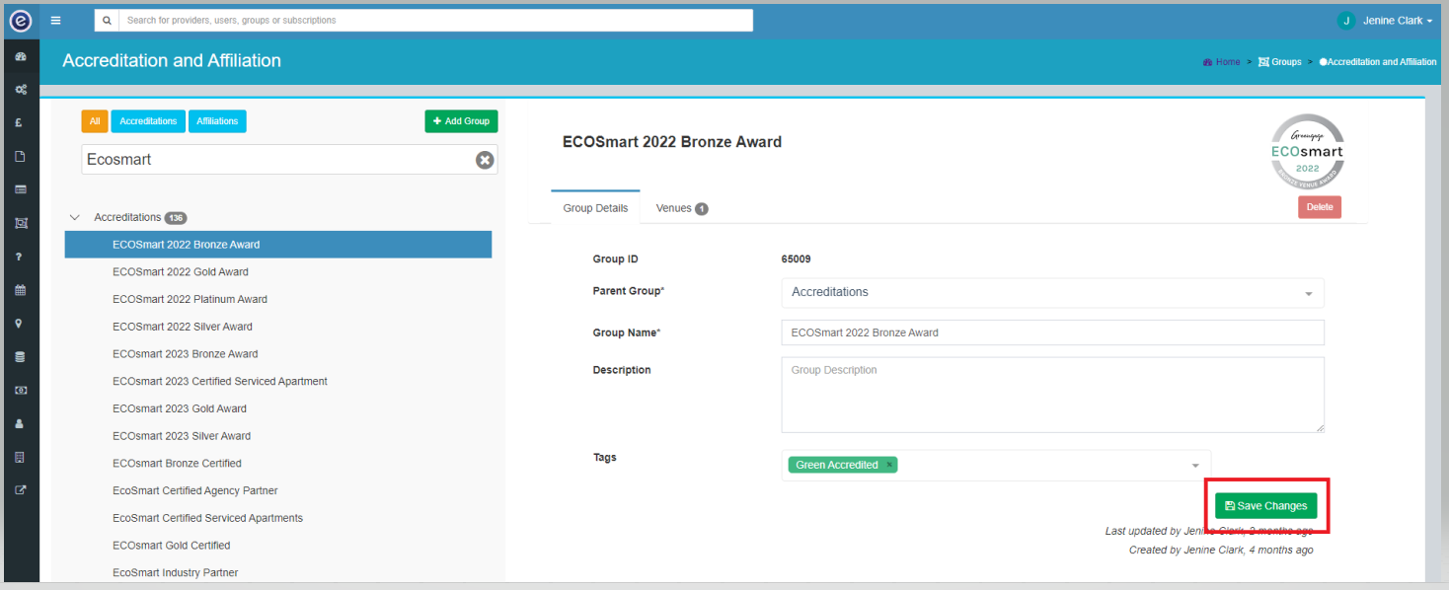
Task: Open the user person sidebar icon
Action: pyautogui.click(x=20, y=423)
